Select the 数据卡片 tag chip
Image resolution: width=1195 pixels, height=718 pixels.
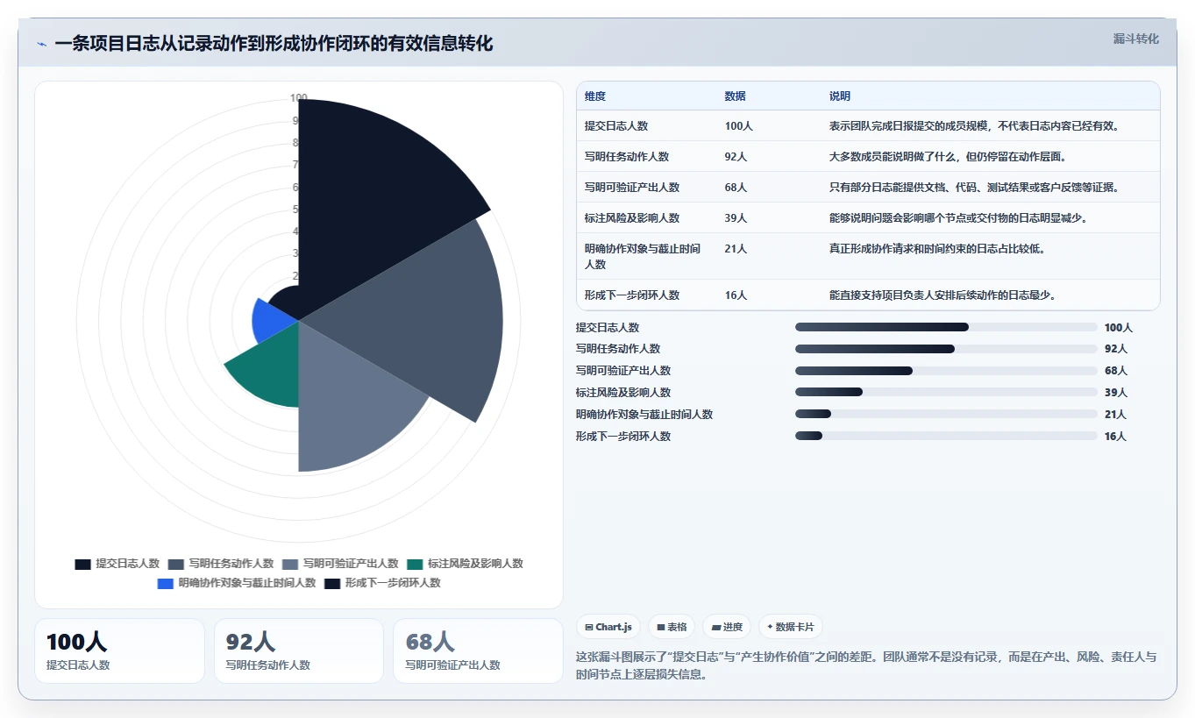[791, 627]
